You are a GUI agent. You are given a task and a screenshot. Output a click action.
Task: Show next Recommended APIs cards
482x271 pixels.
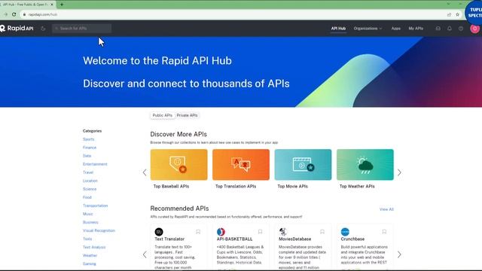coord(399,254)
